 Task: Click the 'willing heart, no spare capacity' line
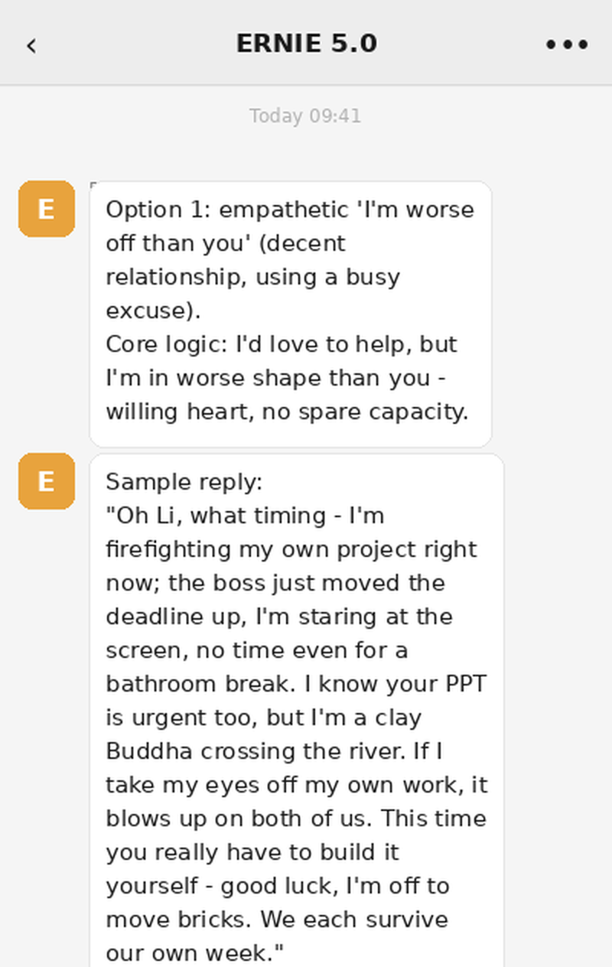point(287,412)
